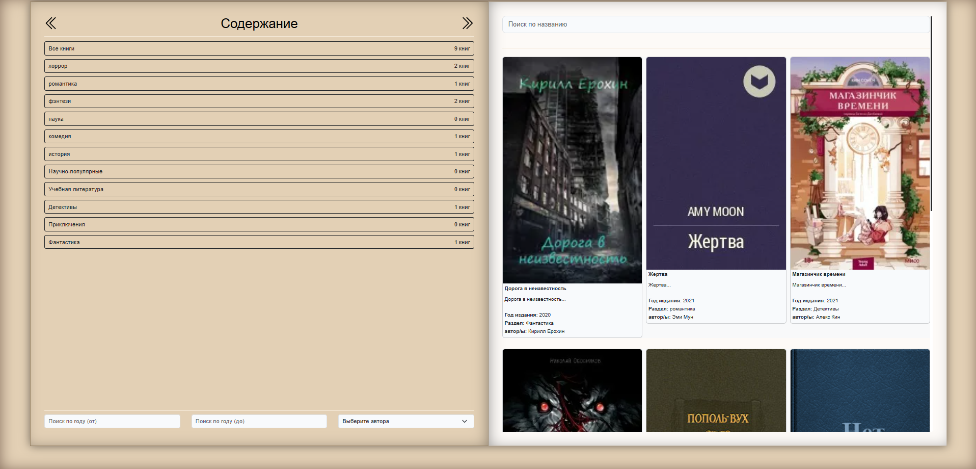This screenshot has height=469, width=976.
Task: Open the 'Пополь-Вух' book cover
Action: [716, 390]
